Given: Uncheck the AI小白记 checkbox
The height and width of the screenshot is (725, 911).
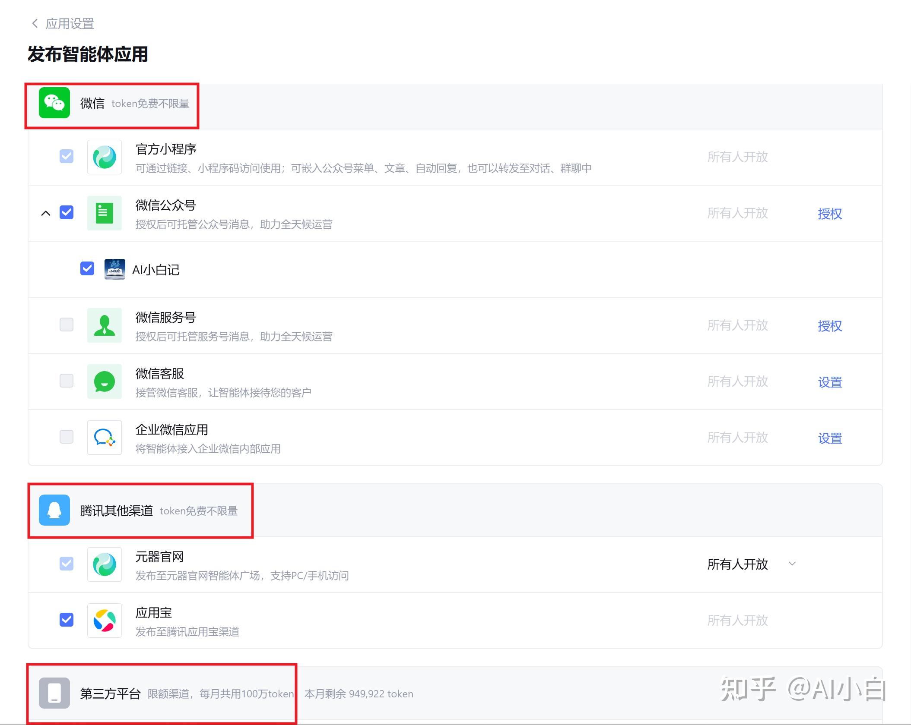Looking at the screenshot, I should [87, 268].
